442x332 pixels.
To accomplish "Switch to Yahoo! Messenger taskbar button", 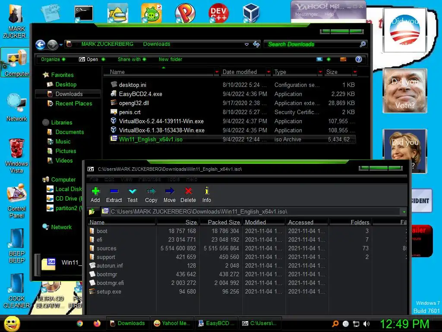I will pyautogui.click(x=172, y=323).
